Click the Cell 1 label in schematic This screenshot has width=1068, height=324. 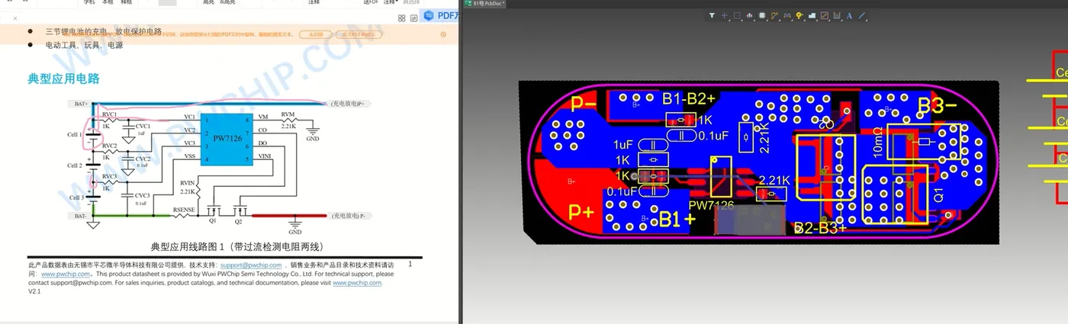pyautogui.click(x=74, y=134)
